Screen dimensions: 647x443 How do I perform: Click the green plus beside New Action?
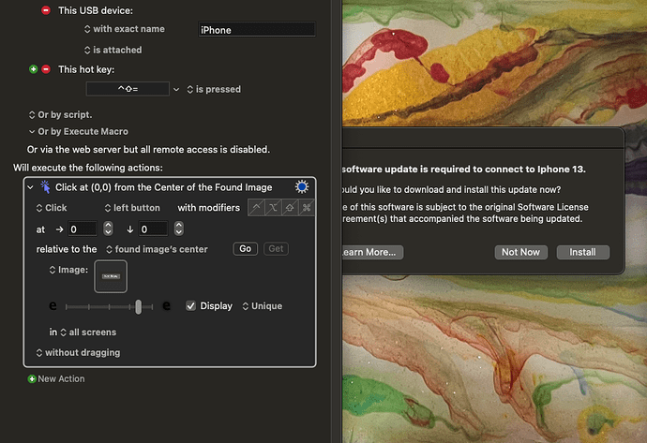(x=33, y=379)
